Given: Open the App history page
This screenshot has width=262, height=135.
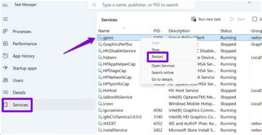Looking at the screenshot, I should pos(24,56).
